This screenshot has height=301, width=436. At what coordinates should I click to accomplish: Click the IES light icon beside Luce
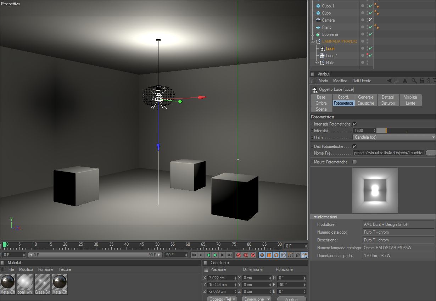[x=322, y=49]
